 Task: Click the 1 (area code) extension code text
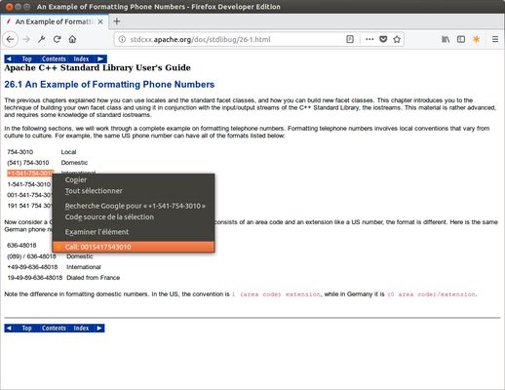276,294
